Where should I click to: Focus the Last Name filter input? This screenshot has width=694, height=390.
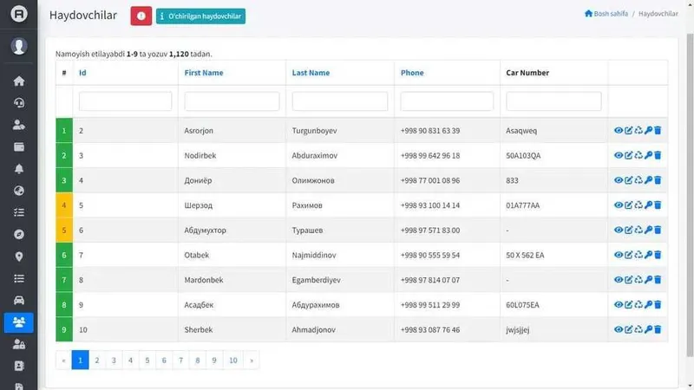coord(339,101)
